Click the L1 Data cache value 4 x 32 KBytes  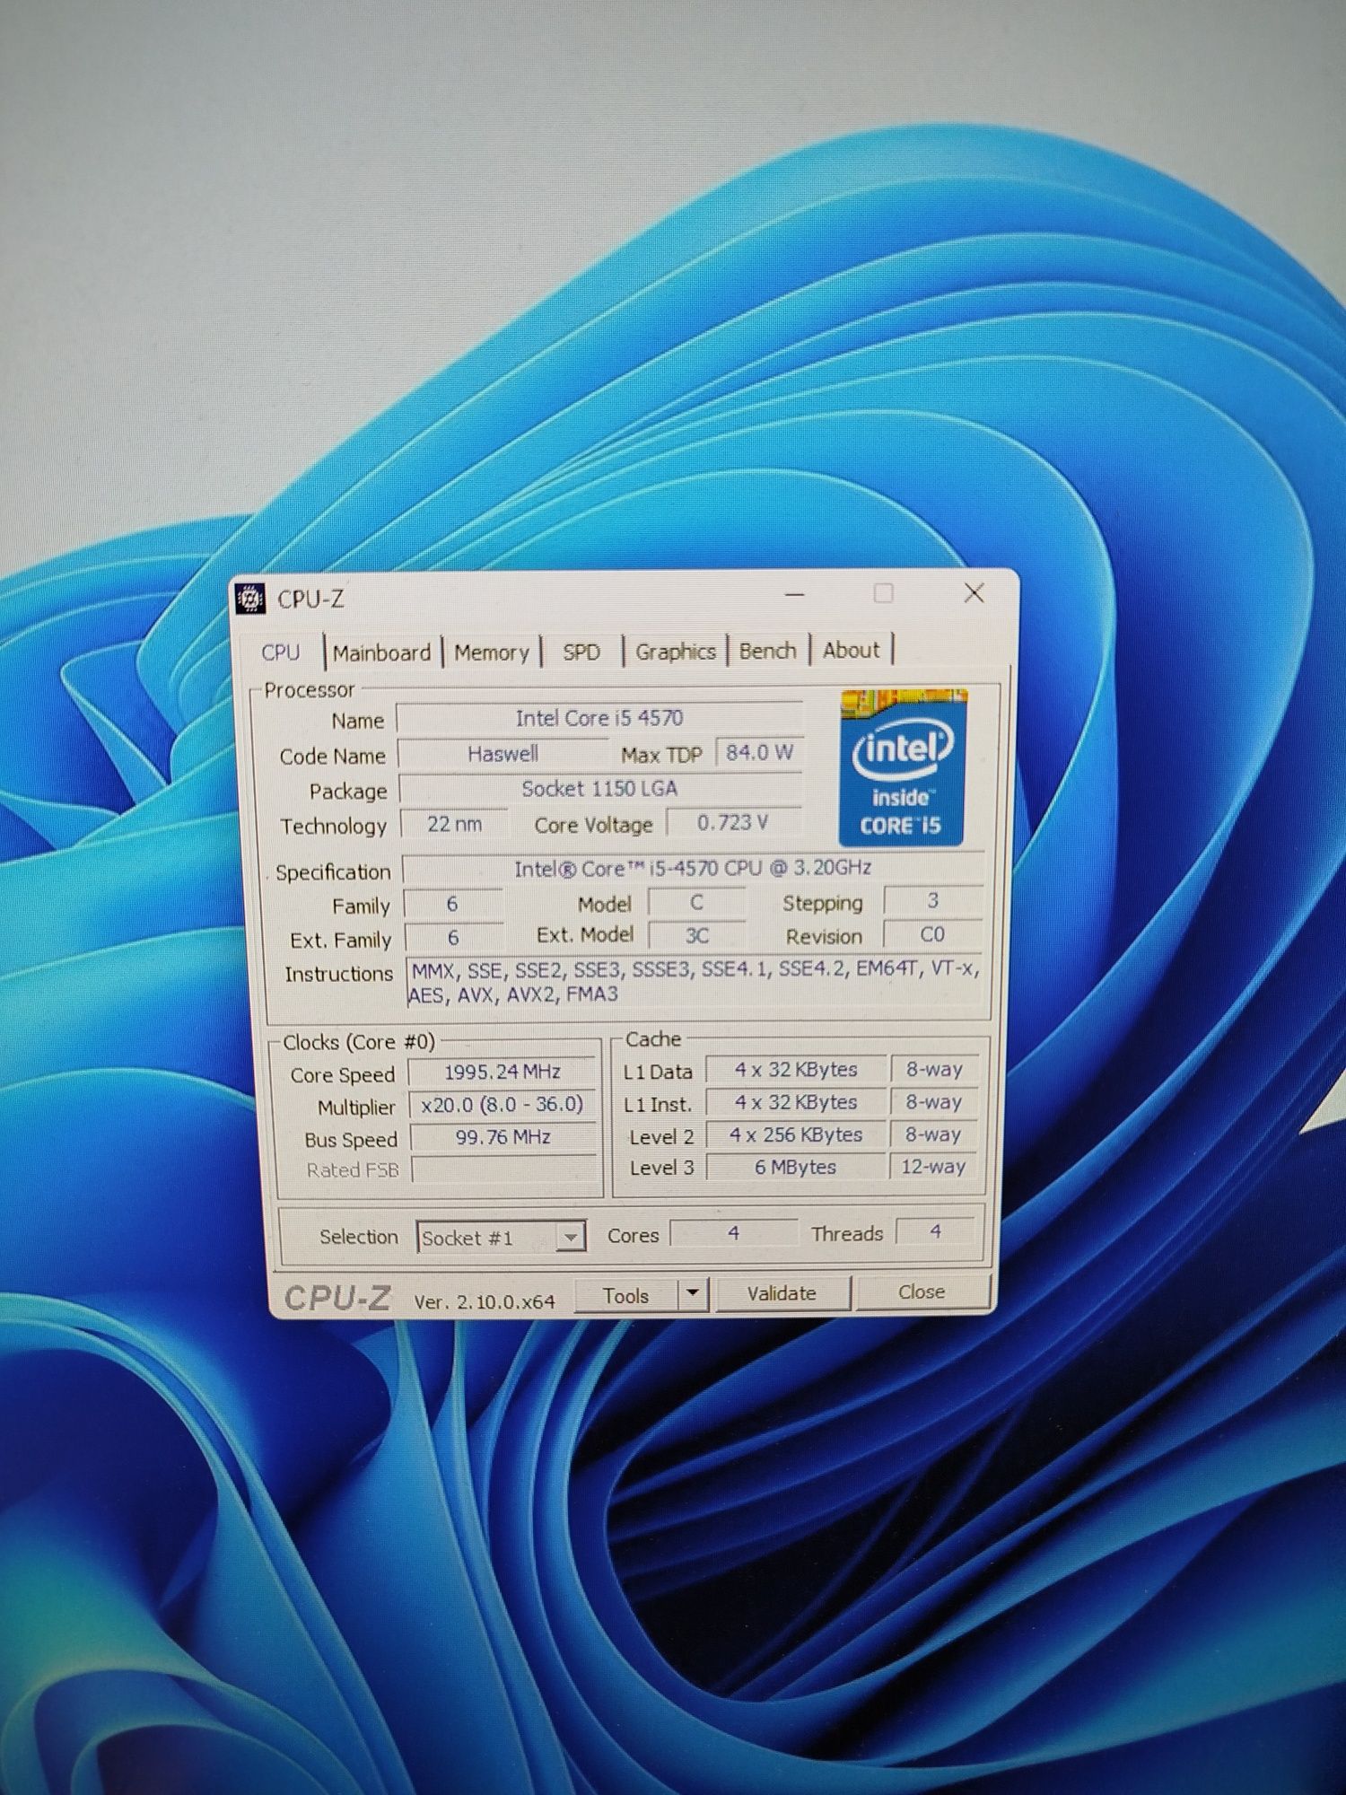pyautogui.click(x=796, y=1070)
